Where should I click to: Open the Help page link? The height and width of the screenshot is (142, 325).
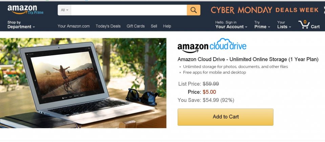point(167,26)
